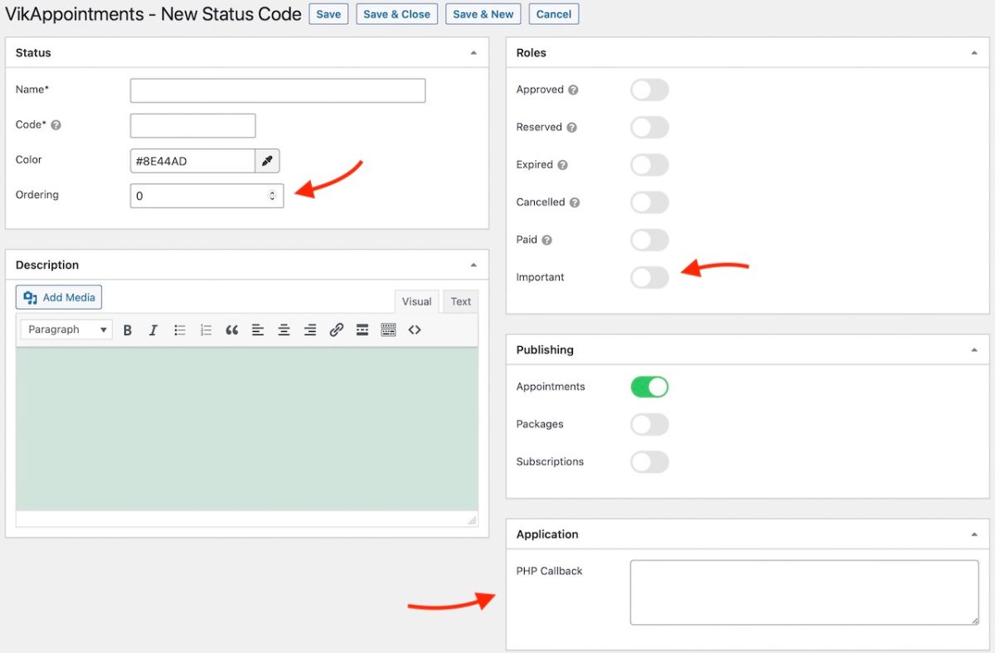Collapse the Application panel
Image resolution: width=995 pixels, height=653 pixels.
point(974,534)
